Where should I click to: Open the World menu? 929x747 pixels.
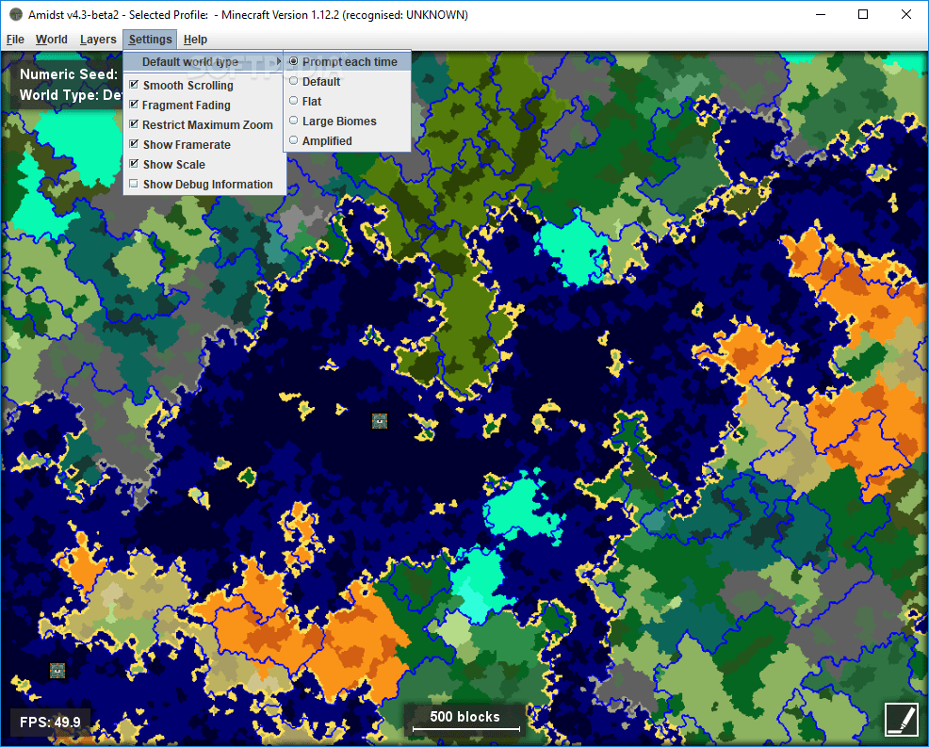click(x=52, y=40)
